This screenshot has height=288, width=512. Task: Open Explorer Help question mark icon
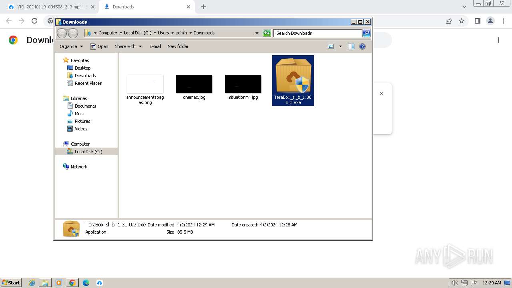click(x=362, y=46)
